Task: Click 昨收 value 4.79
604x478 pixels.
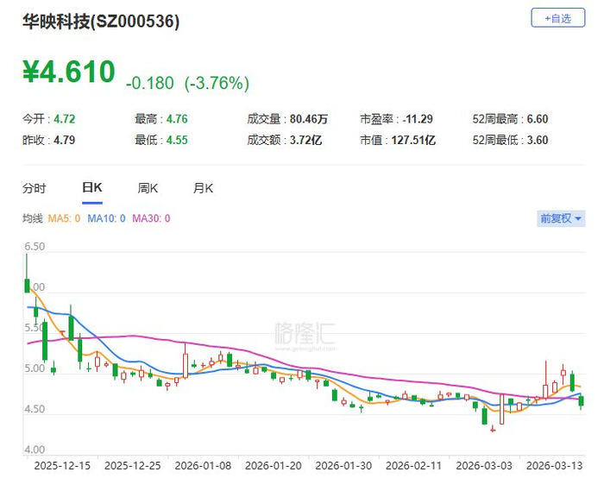Action: (65, 140)
